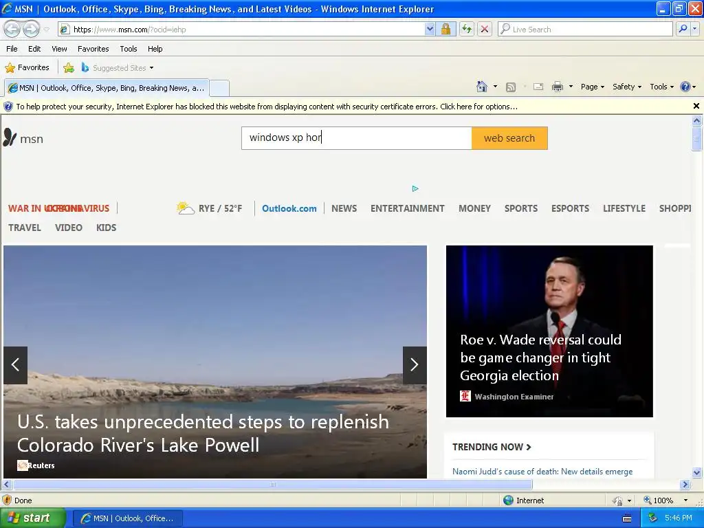Click the Refresh page icon
Screen dimensions: 704x528
point(467,30)
